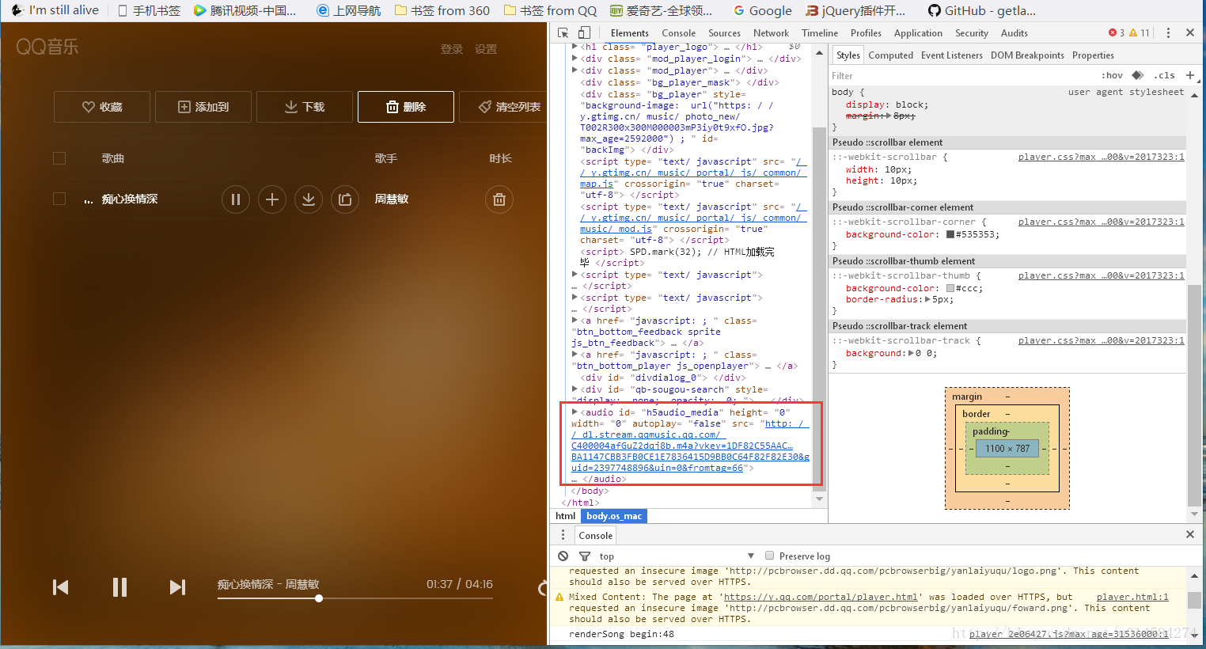This screenshot has width=1206, height=649.
Task: Open the console drawer three-dot menu
Action: 563,535
